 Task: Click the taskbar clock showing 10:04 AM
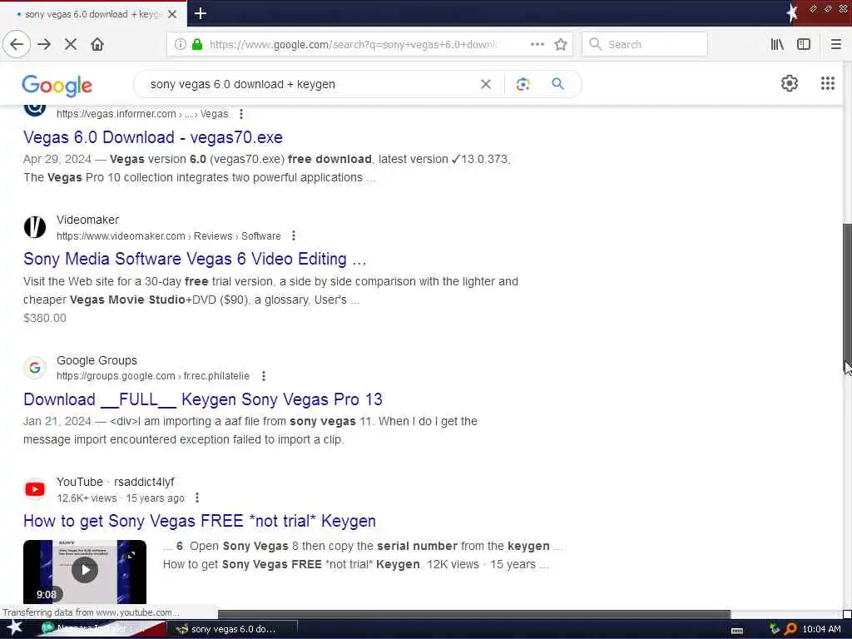click(x=821, y=629)
